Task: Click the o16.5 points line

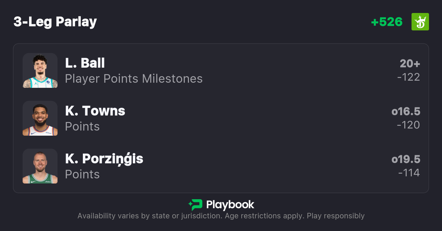Action: [x=406, y=111]
